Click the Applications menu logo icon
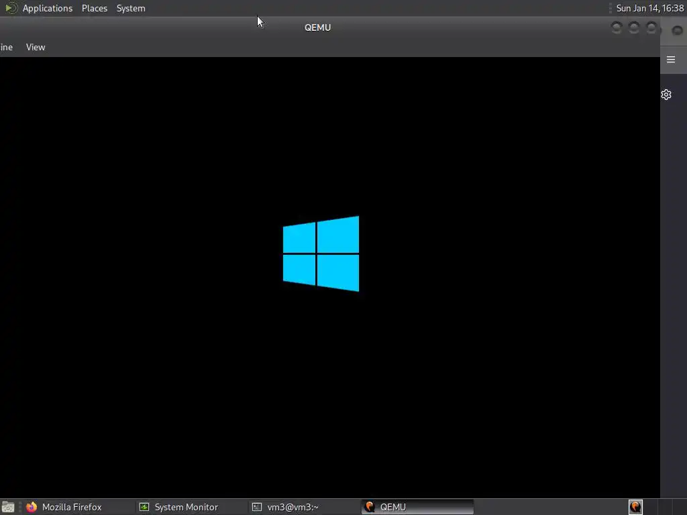Viewport: 687px width, 515px height. (x=11, y=8)
